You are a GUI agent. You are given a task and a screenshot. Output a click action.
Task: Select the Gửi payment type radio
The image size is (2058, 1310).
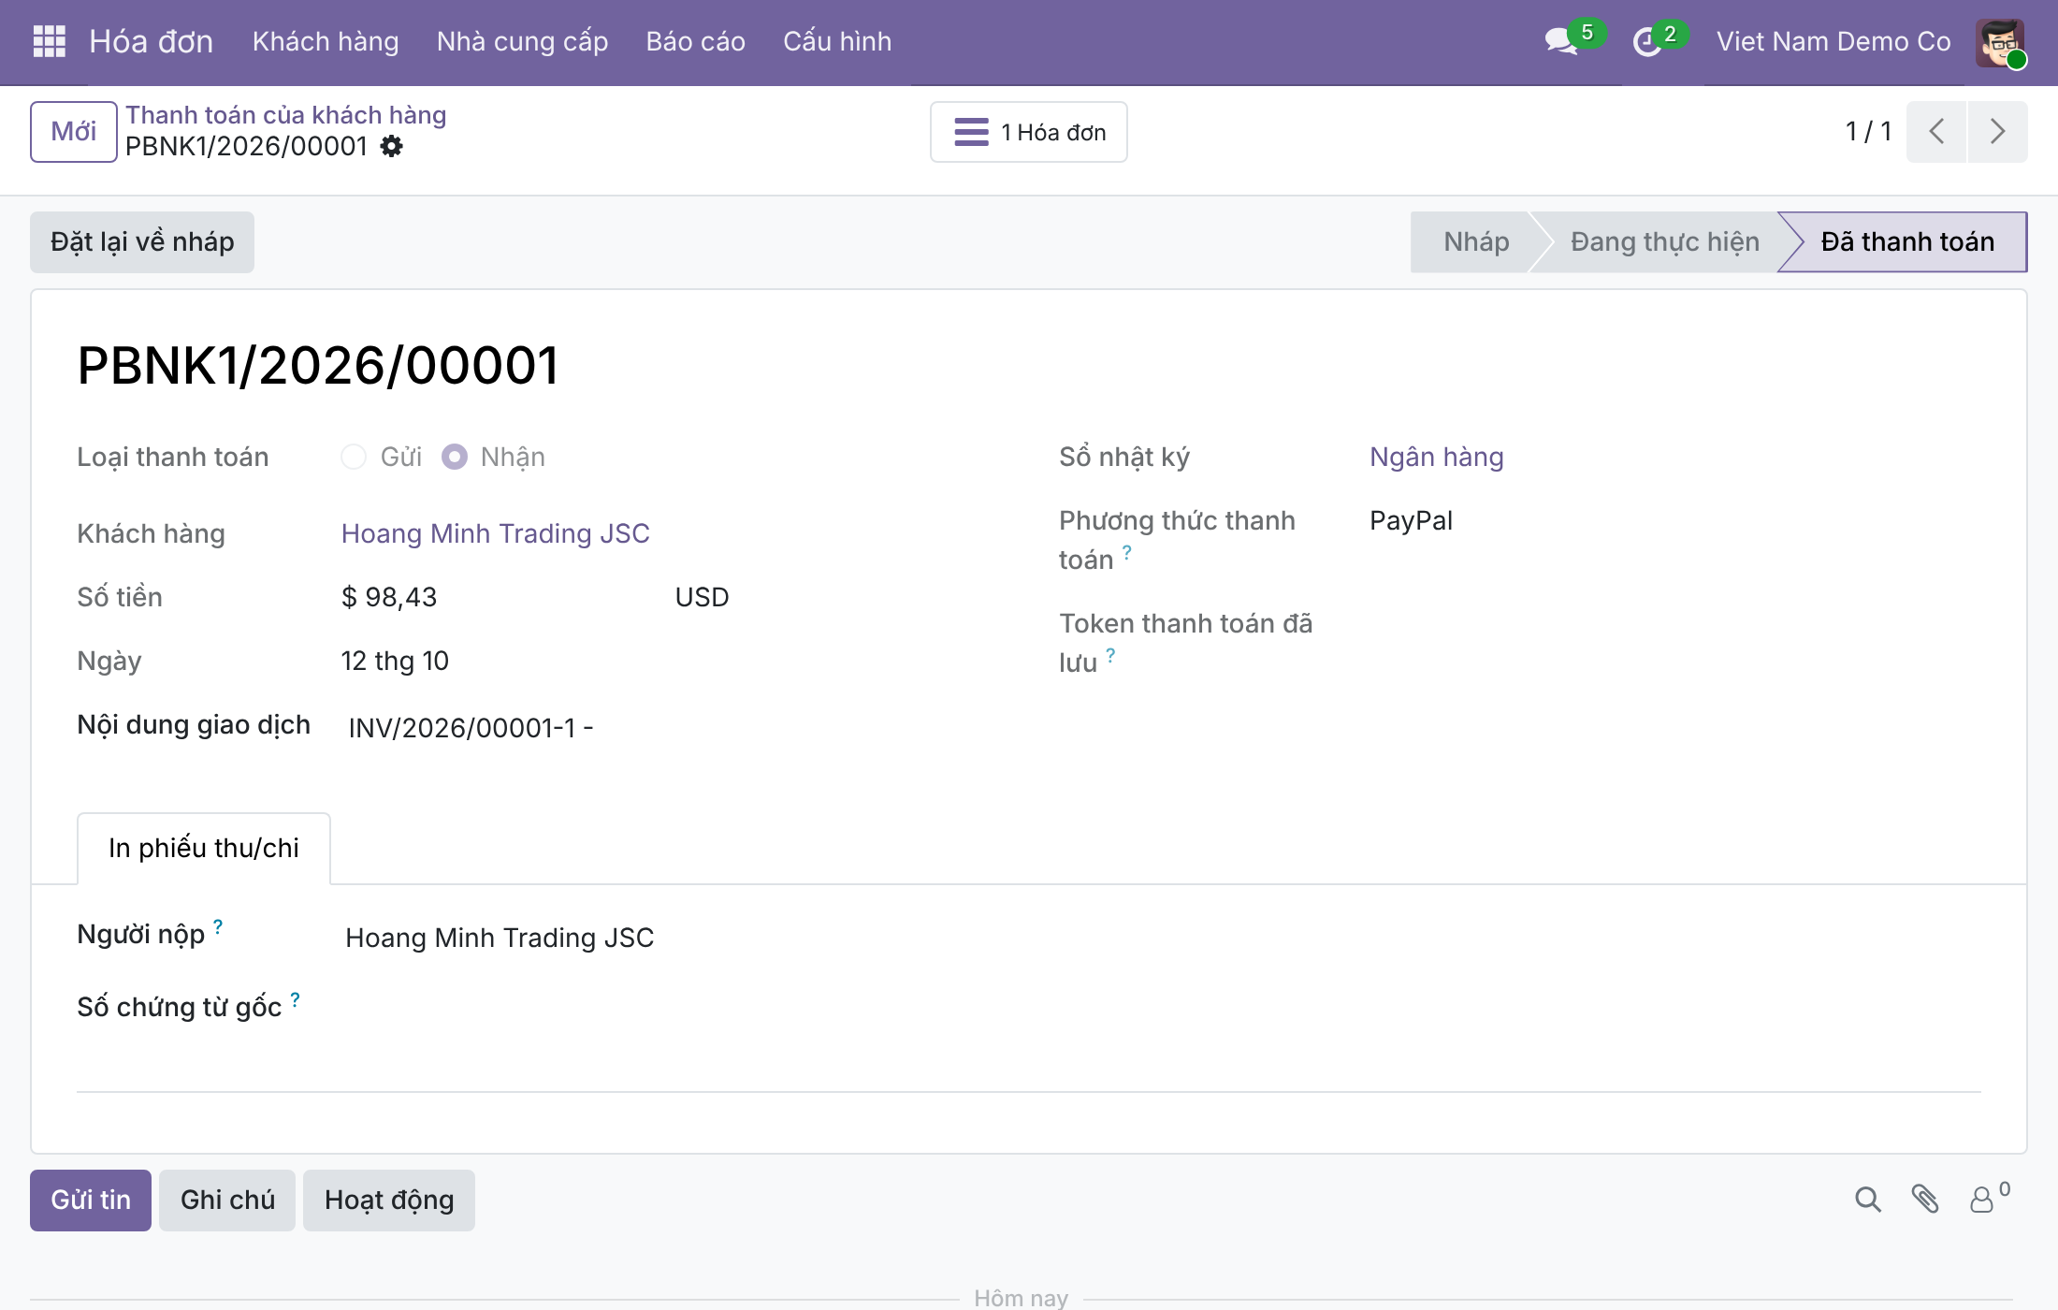point(354,457)
